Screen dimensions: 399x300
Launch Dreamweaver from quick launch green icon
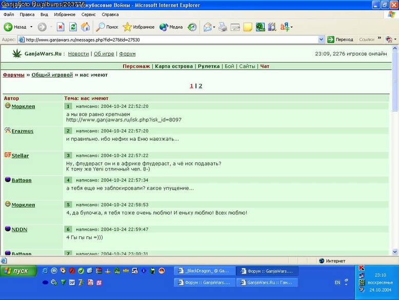(x=81, y=271)
